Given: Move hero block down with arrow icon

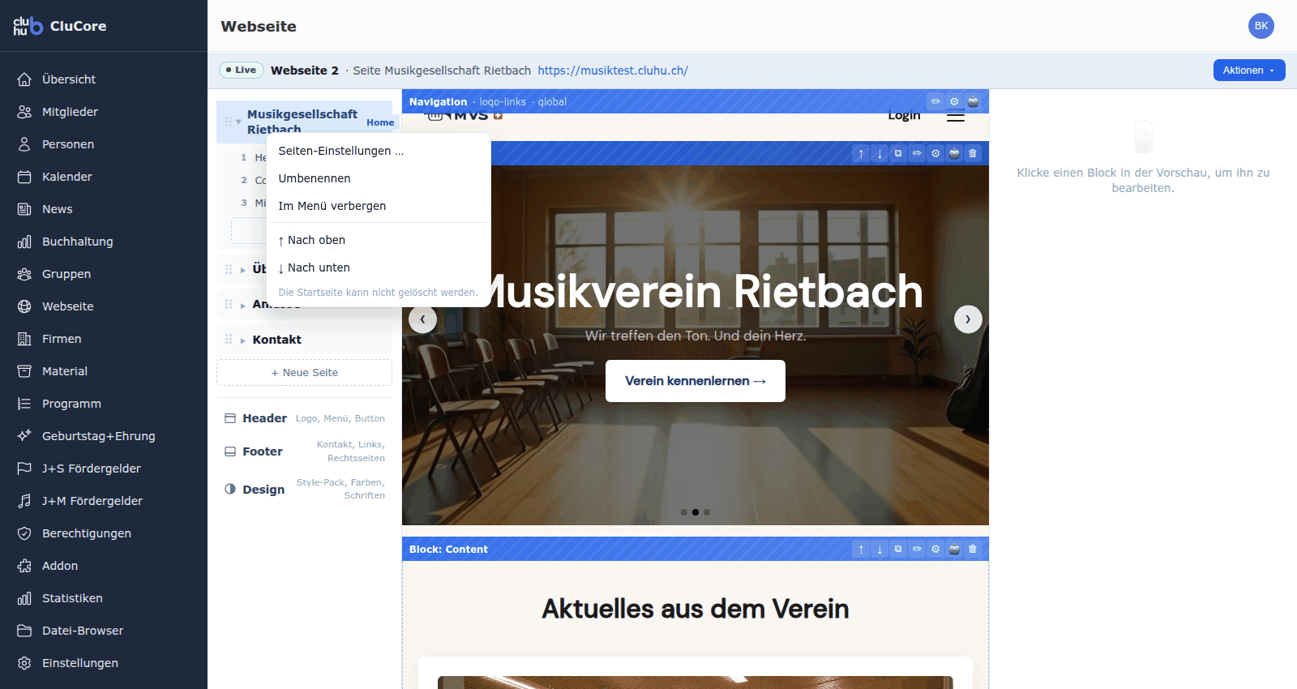Looking at the screenshot, I should pos(880,153).
